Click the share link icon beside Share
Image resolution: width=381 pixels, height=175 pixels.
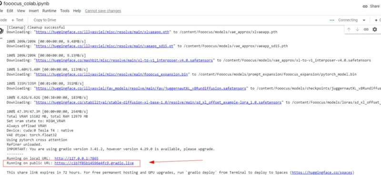[x=365, y=7]
